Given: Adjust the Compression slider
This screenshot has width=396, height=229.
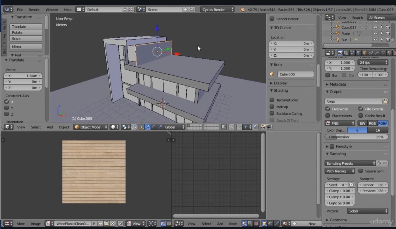Looking at the screenshot, I should (356, 137).
